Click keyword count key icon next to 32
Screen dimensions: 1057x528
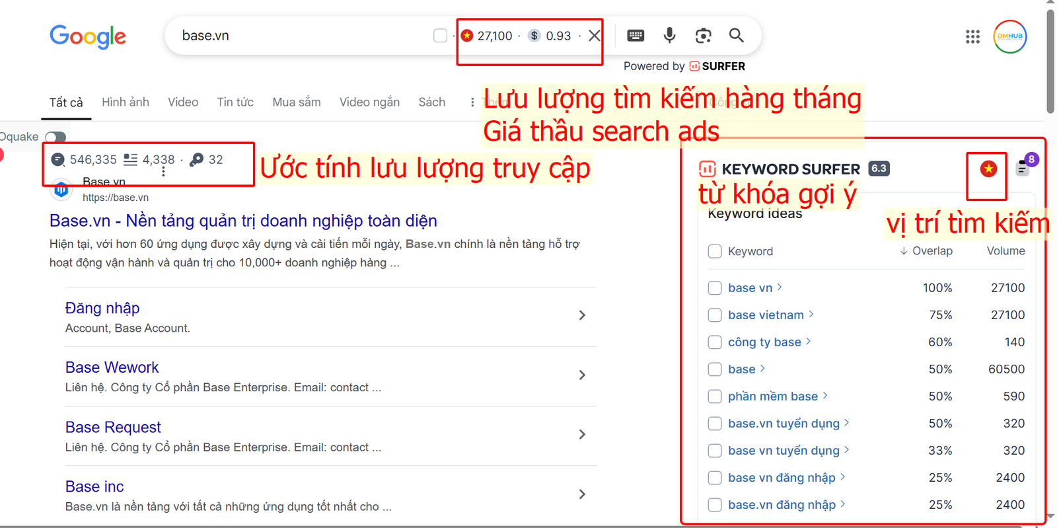tap(196, 159)
